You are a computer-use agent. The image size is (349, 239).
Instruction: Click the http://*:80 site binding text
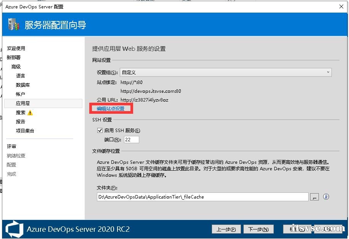coord(131,82)
